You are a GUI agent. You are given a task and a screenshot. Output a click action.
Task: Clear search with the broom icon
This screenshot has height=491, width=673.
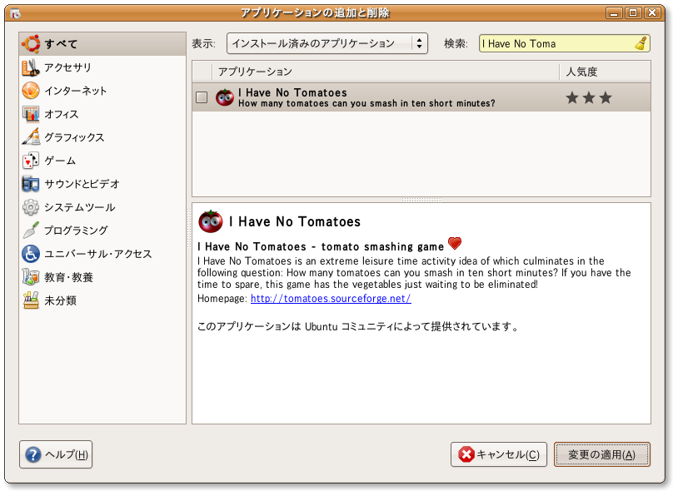[641, 44]
